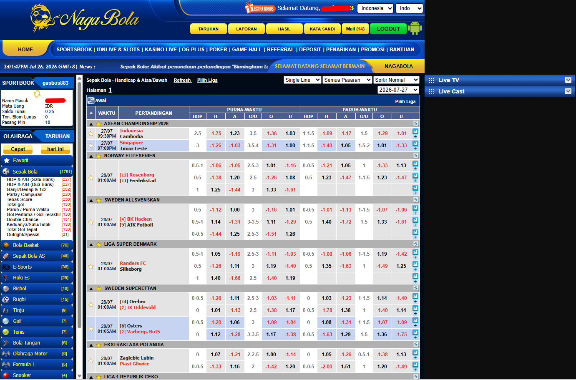Favorite the Indonesia vs Cambodia match
The width and height of the screenshot is (576, 380).
(91, 133)
